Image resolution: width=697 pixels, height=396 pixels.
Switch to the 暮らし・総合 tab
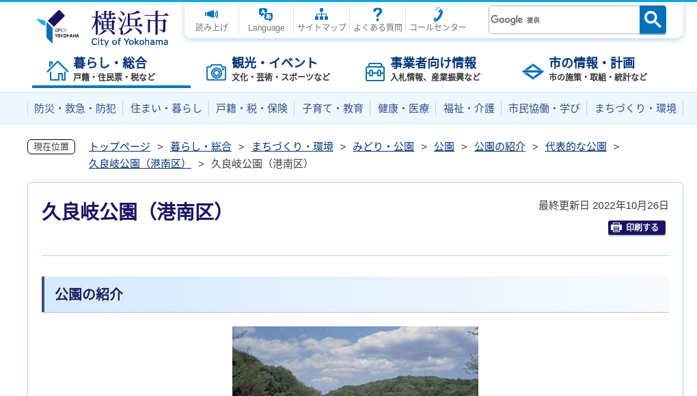111,70
